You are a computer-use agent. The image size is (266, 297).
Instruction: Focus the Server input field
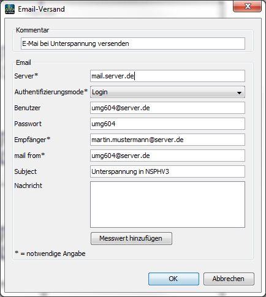pyautogui.click(x=167, y=76)
